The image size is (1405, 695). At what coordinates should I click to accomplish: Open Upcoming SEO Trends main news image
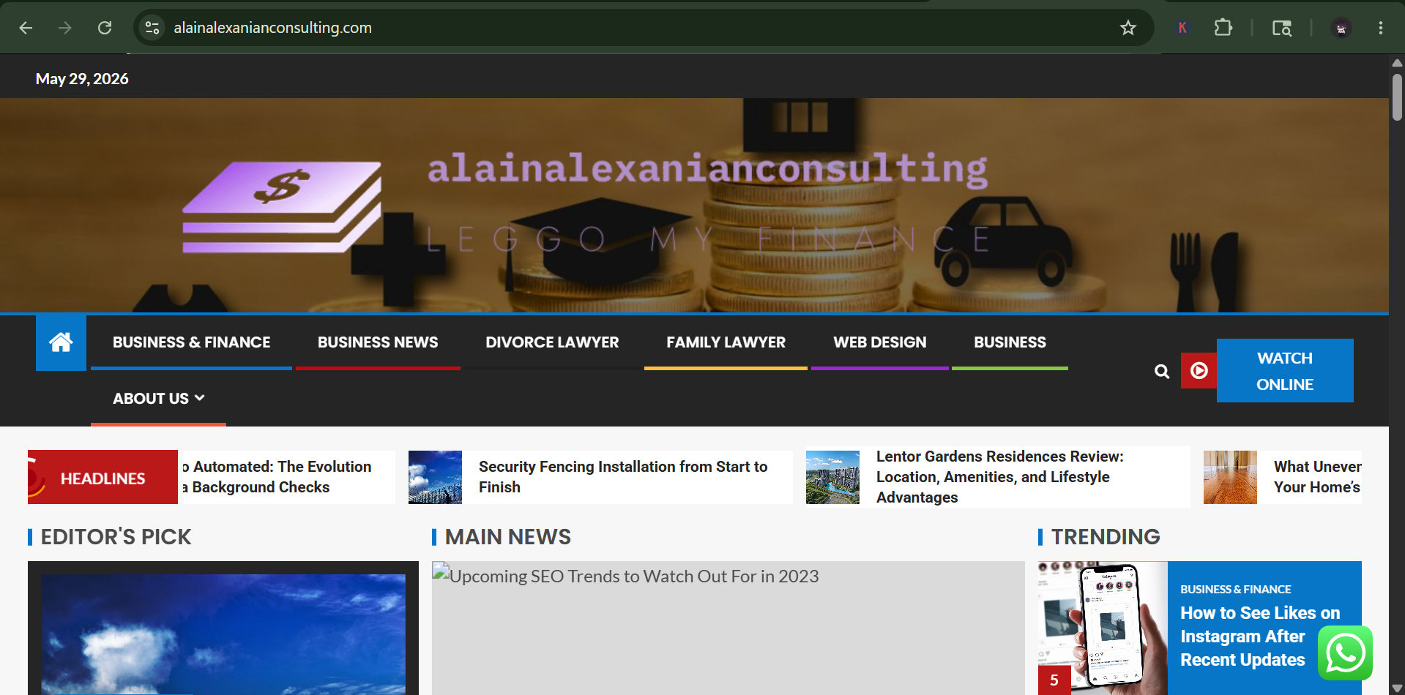728,628
